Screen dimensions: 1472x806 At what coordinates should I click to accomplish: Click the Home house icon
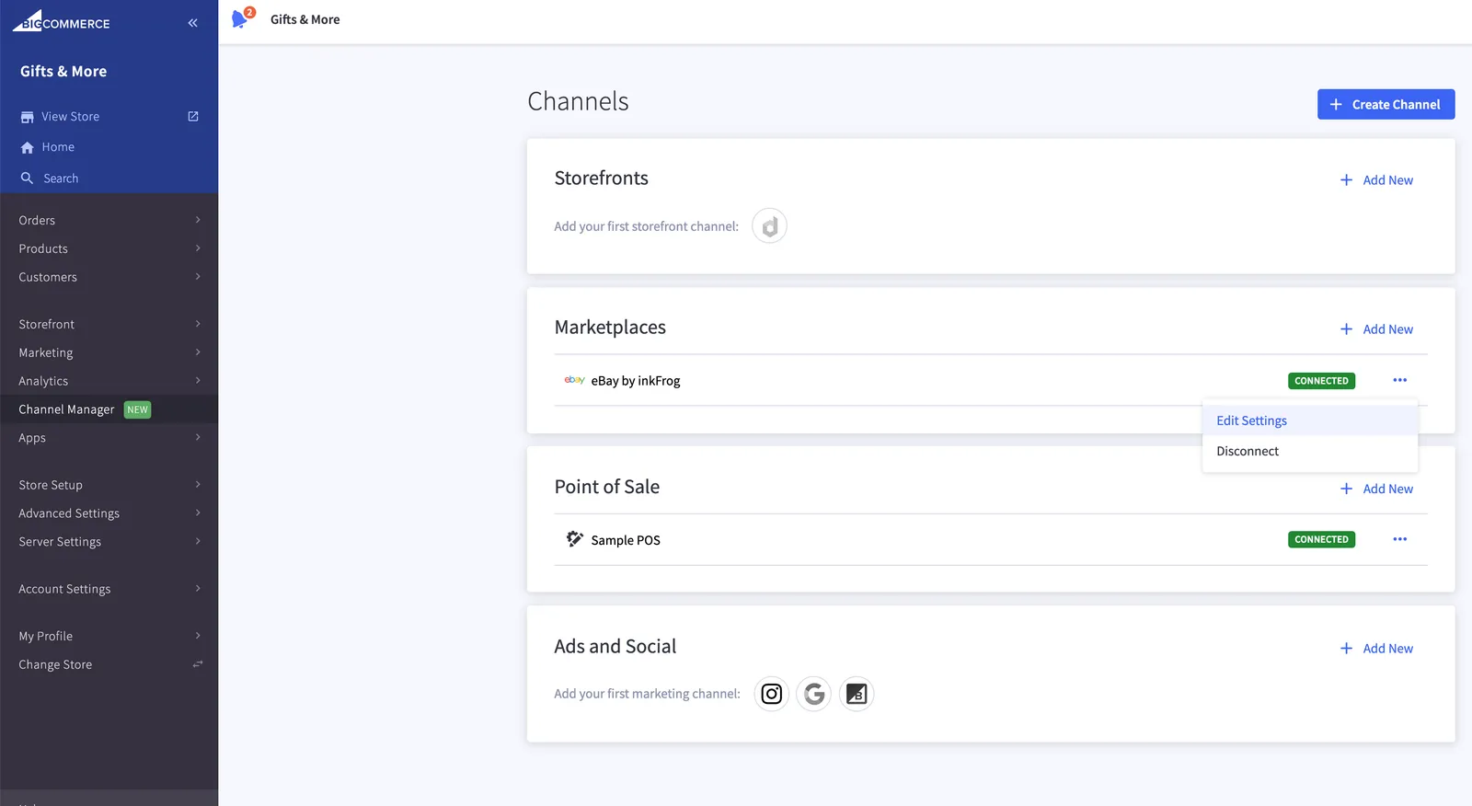(x=27, y=147)
